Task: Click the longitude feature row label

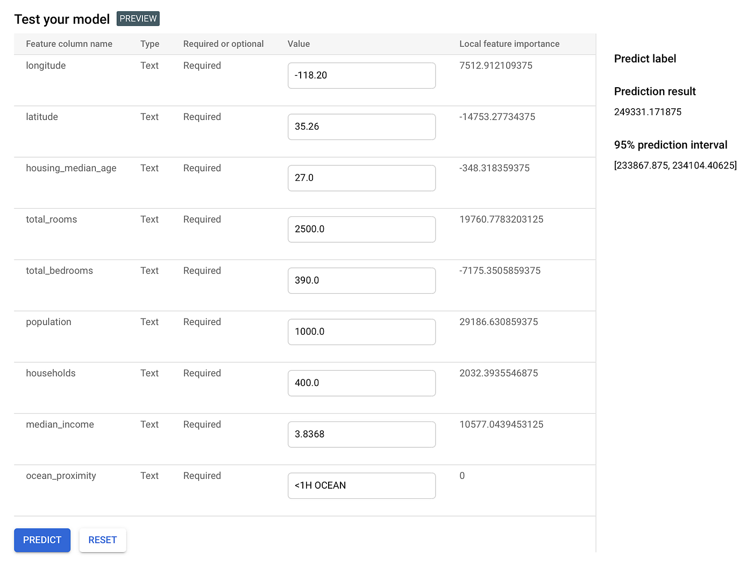Action: (x=46, y=65)
